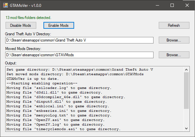The width and height of the screenshot is (195, 137).
Task: Click the Enable Mods button
Action: pos(59,26)
